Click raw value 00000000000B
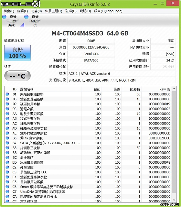Screen dimensions: 181x207 [x=159, y=133]
